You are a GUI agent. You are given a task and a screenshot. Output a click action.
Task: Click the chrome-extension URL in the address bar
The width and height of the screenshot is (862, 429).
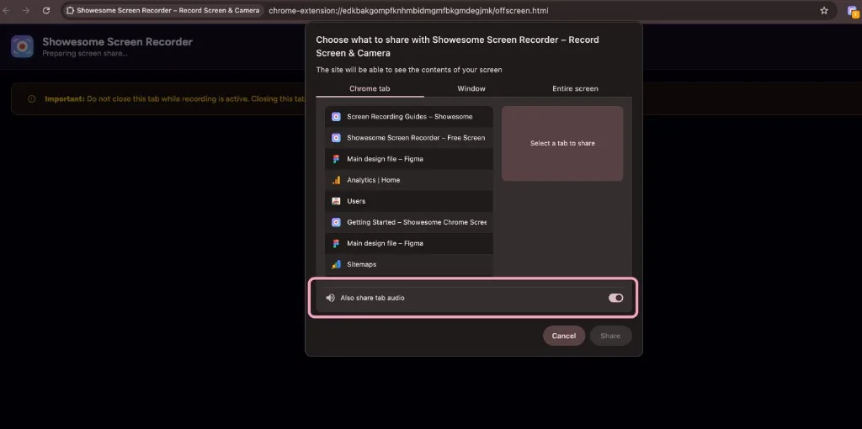point(408,10)
